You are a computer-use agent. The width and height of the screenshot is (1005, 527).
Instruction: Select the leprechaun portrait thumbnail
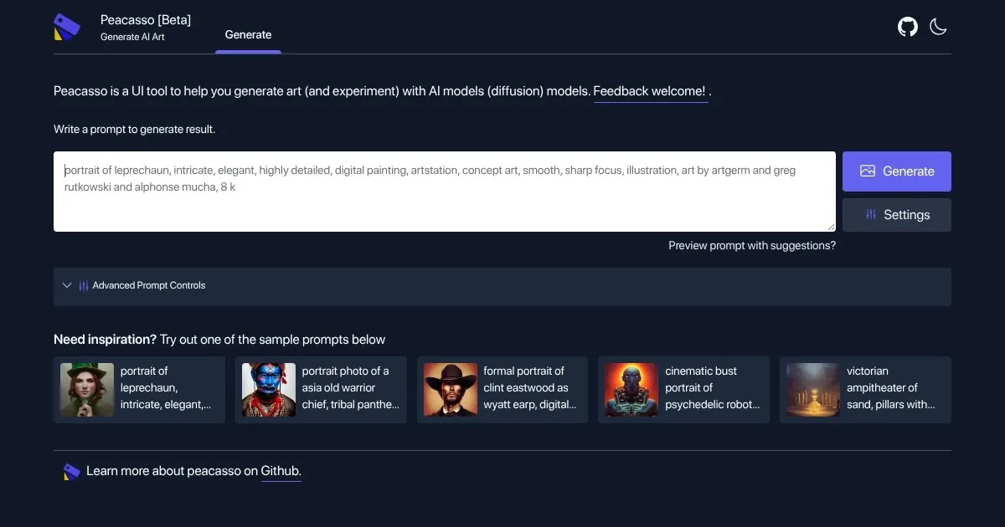[87, 390]
